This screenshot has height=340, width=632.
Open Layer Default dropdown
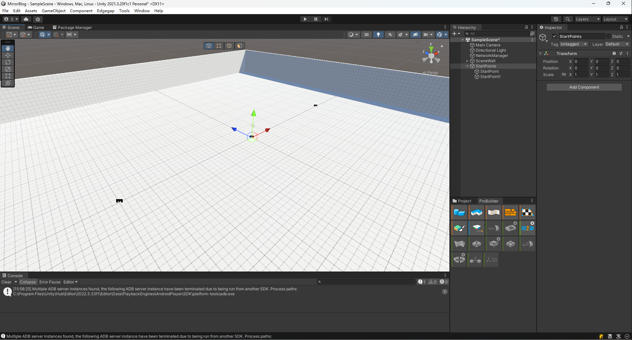617,44
